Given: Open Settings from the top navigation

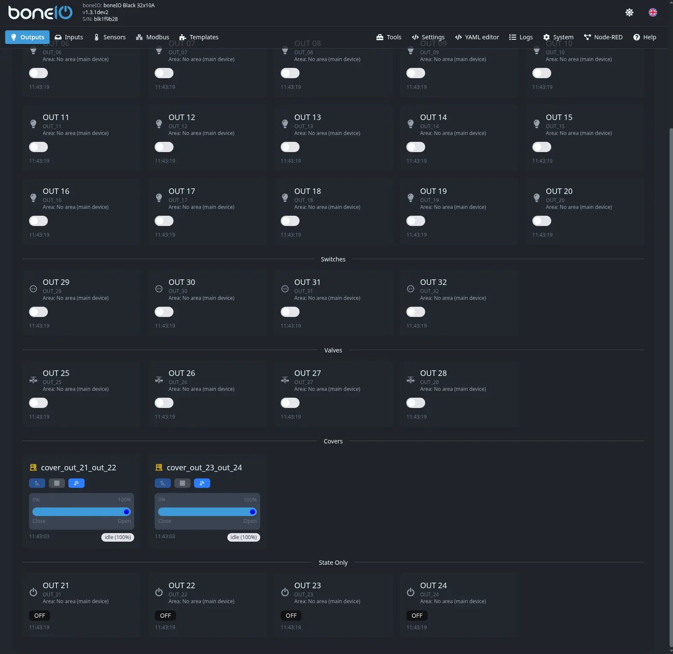Looking at the screenshot, I should [428, 37].
